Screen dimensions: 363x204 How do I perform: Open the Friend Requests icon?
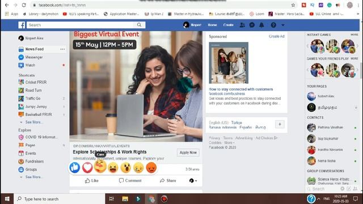[x=242, y=25]
